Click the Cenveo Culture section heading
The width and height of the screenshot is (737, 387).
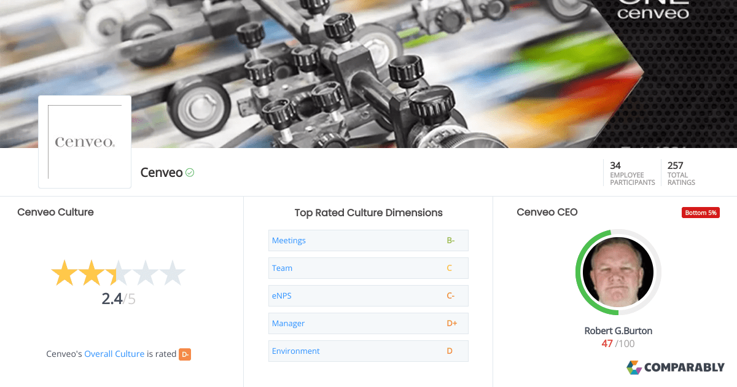tap(55, 212)
